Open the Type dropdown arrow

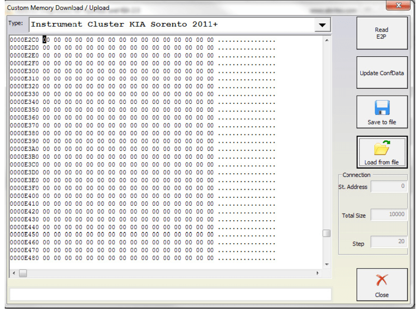coord(322,25)
